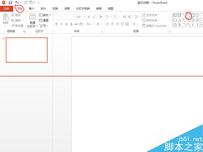
Task: Toggle center text alignment
Action: tap(112, 24)
